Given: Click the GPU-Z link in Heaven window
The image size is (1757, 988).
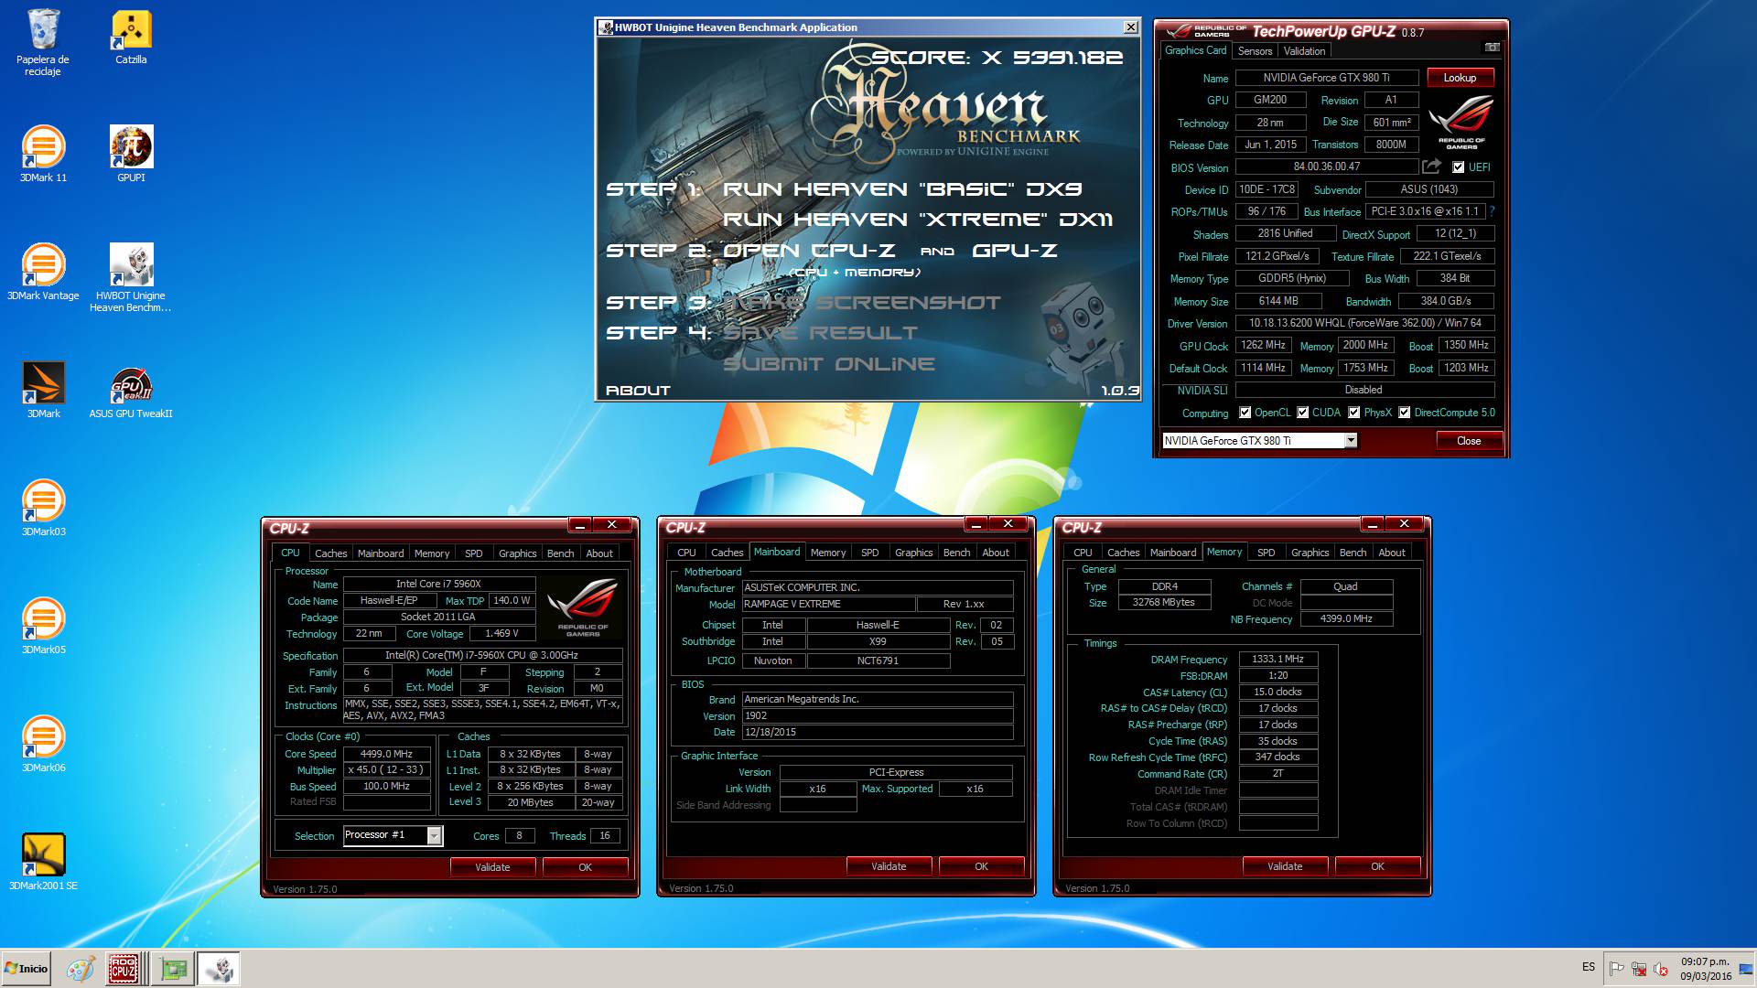Looking at the screenshot, I should [1015, 251].
